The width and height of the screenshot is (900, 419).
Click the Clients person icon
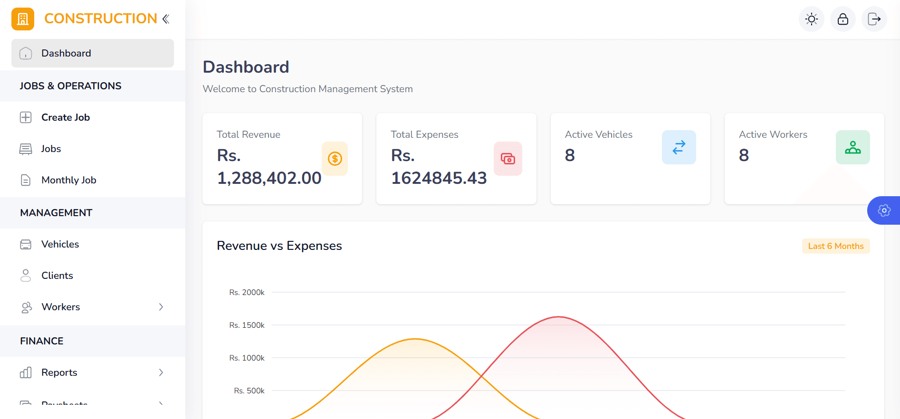tap(26, 276)
